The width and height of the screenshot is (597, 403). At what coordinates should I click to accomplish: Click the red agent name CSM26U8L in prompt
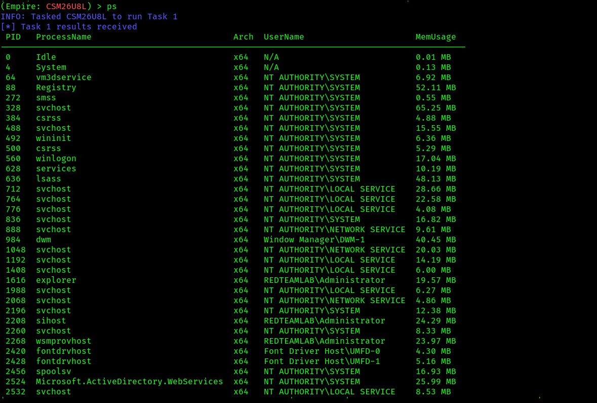click(66, 7)
